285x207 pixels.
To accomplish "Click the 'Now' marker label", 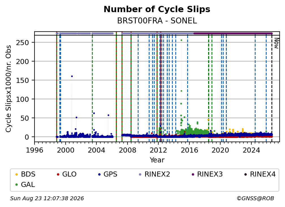I will point(277,43).
